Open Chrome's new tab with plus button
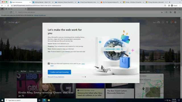182x102 pixels. pos(169,2)
